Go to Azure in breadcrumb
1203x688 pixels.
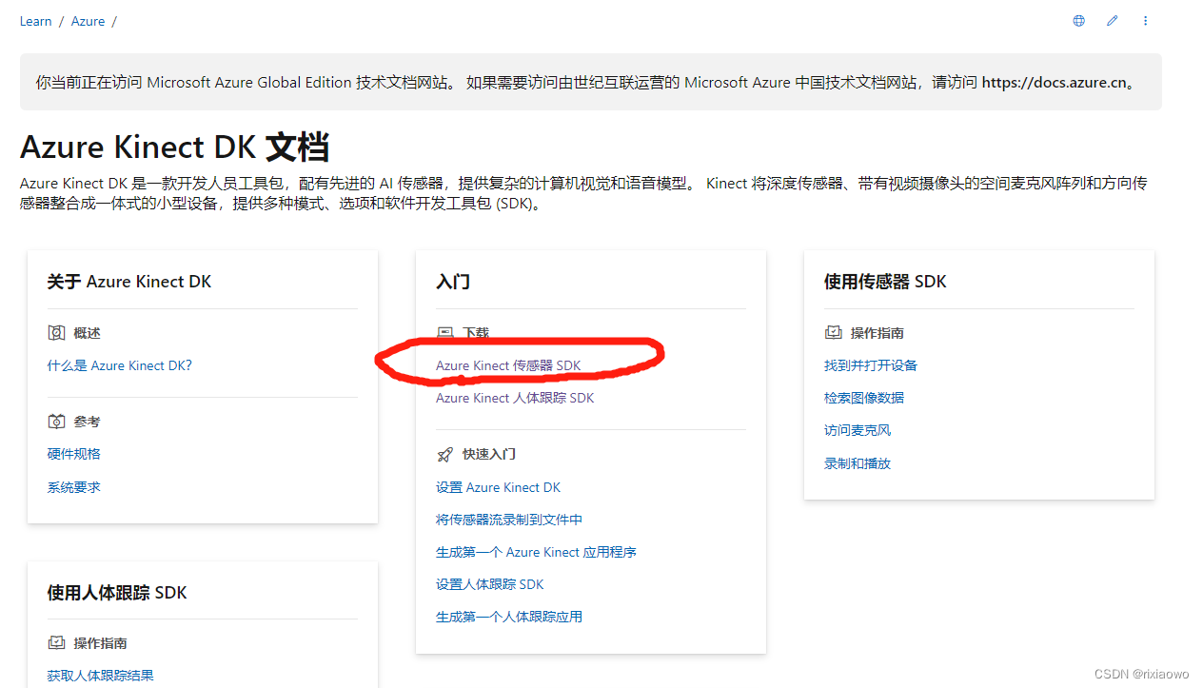click(x=88, y=21)
